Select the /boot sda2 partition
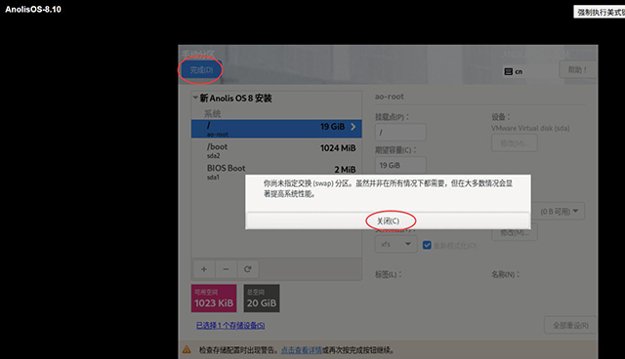The height and width of the screenshot is (359, 625). (x=276, y=150)
